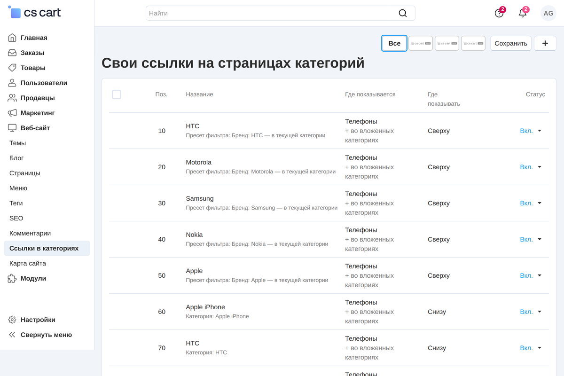Open status dropdown for Samsung row

531,203
